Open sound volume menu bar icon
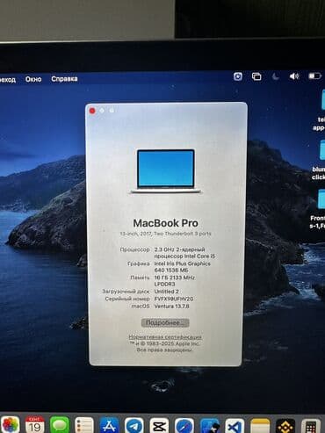The height and width of the screenshot is (433, 325). pyautogui.click(x=294, y=76)
